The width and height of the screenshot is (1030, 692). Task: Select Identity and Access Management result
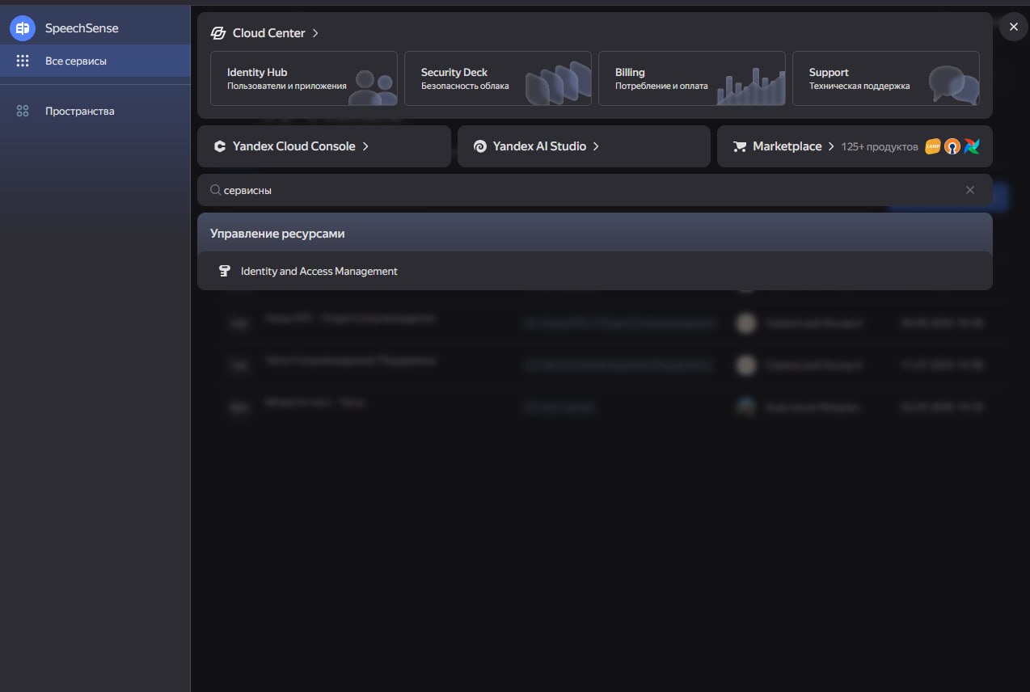tap(595, 271)
